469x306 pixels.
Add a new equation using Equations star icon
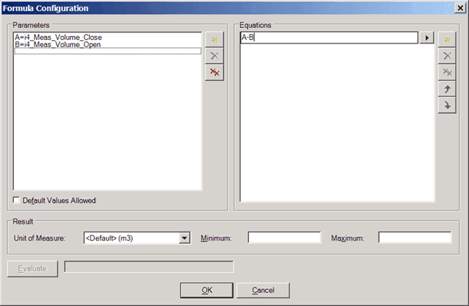tap(447, 40)
